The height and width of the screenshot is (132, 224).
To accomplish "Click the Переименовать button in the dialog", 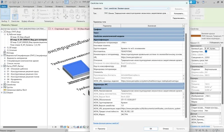I will pos(179,18).
